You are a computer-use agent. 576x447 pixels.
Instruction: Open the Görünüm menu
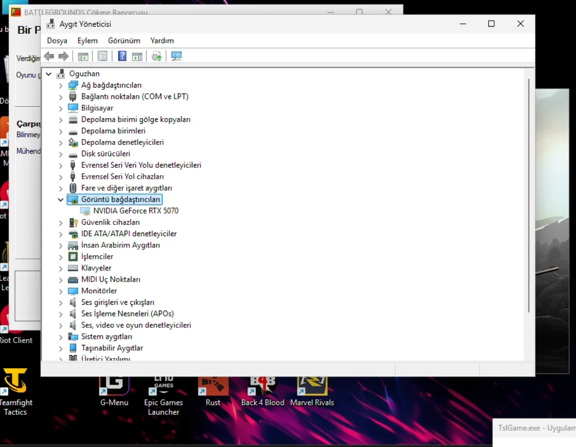click(124, 41)
